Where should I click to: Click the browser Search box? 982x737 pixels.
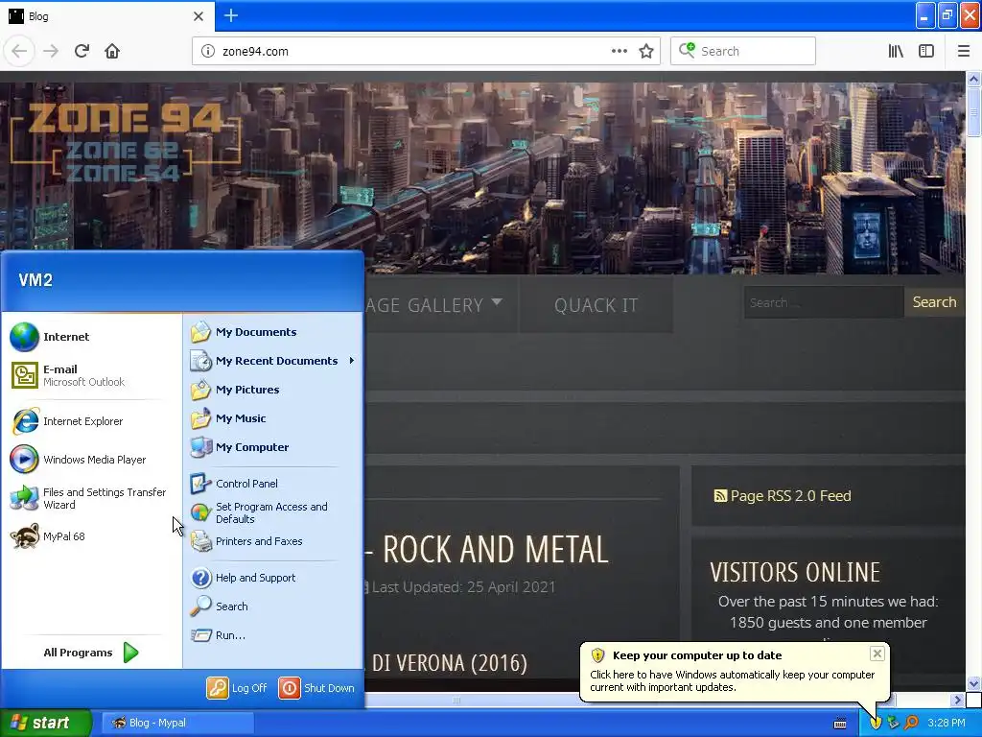pyautogui.click(x=743, y=52)
